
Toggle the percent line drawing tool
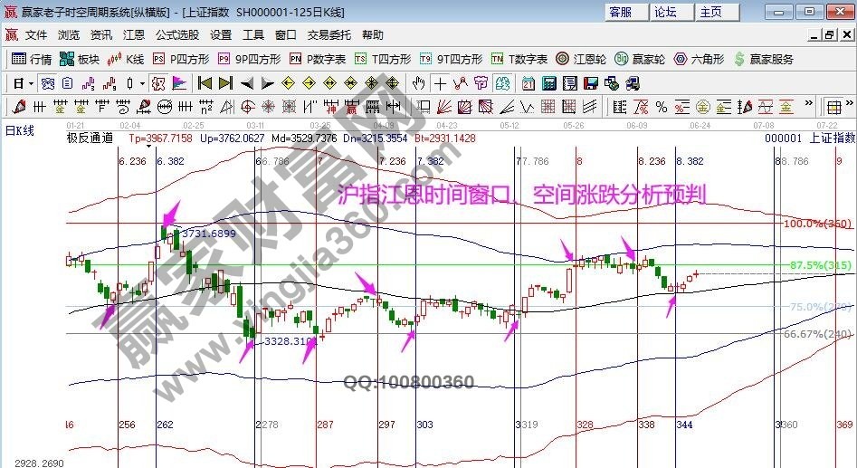[662, 107]
